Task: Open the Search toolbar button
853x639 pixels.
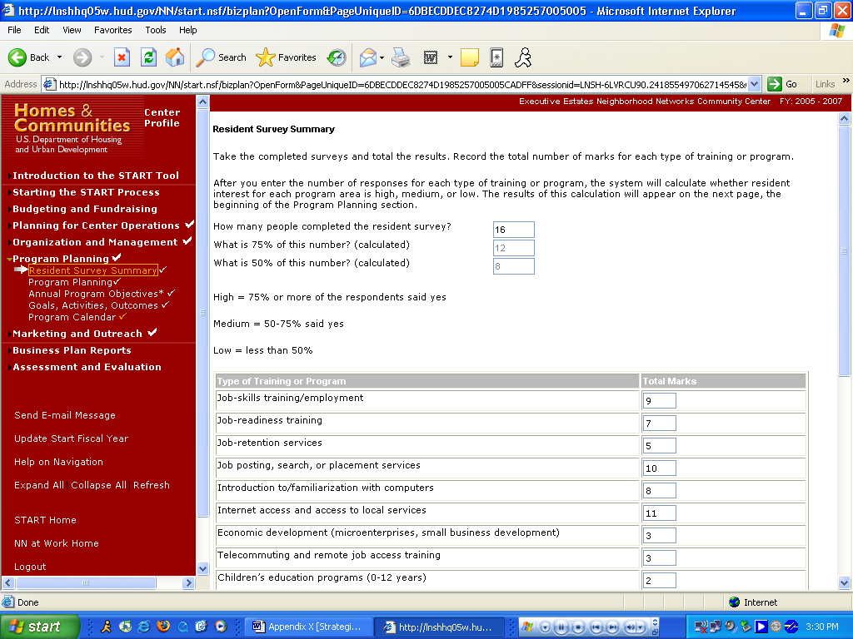Action: coord(221,57)
